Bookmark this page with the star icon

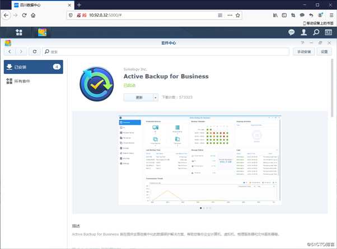pyautogui.click(x=238, y=15)
